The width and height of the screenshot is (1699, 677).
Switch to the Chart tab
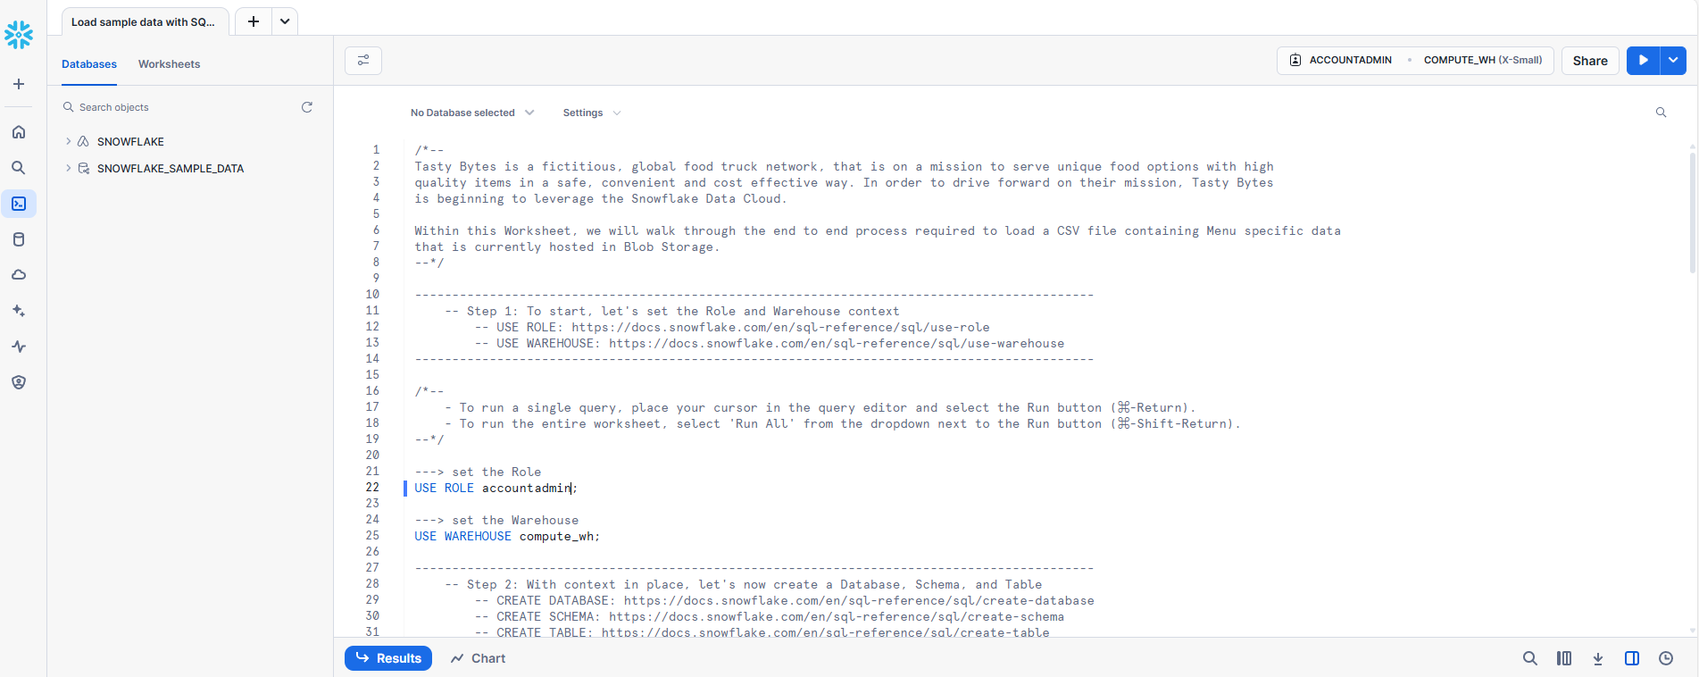tap(478, 658)
